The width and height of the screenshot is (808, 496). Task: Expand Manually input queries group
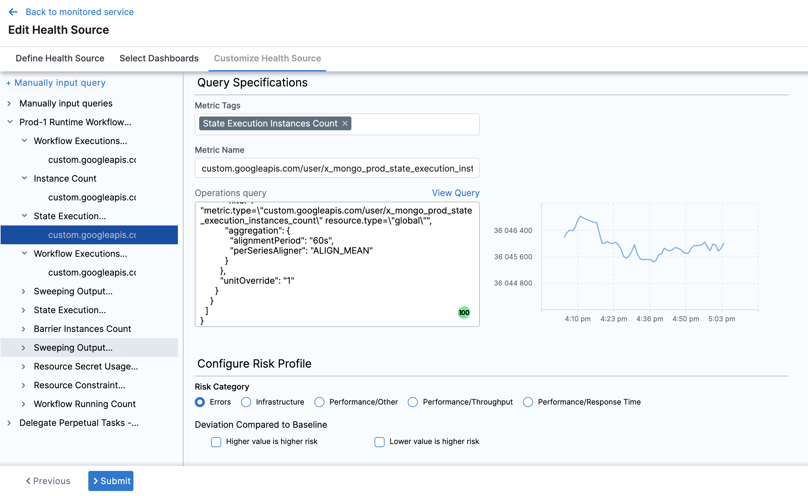[x=9, y=103]
